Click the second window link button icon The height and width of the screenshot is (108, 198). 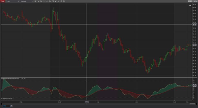point(191,1)
